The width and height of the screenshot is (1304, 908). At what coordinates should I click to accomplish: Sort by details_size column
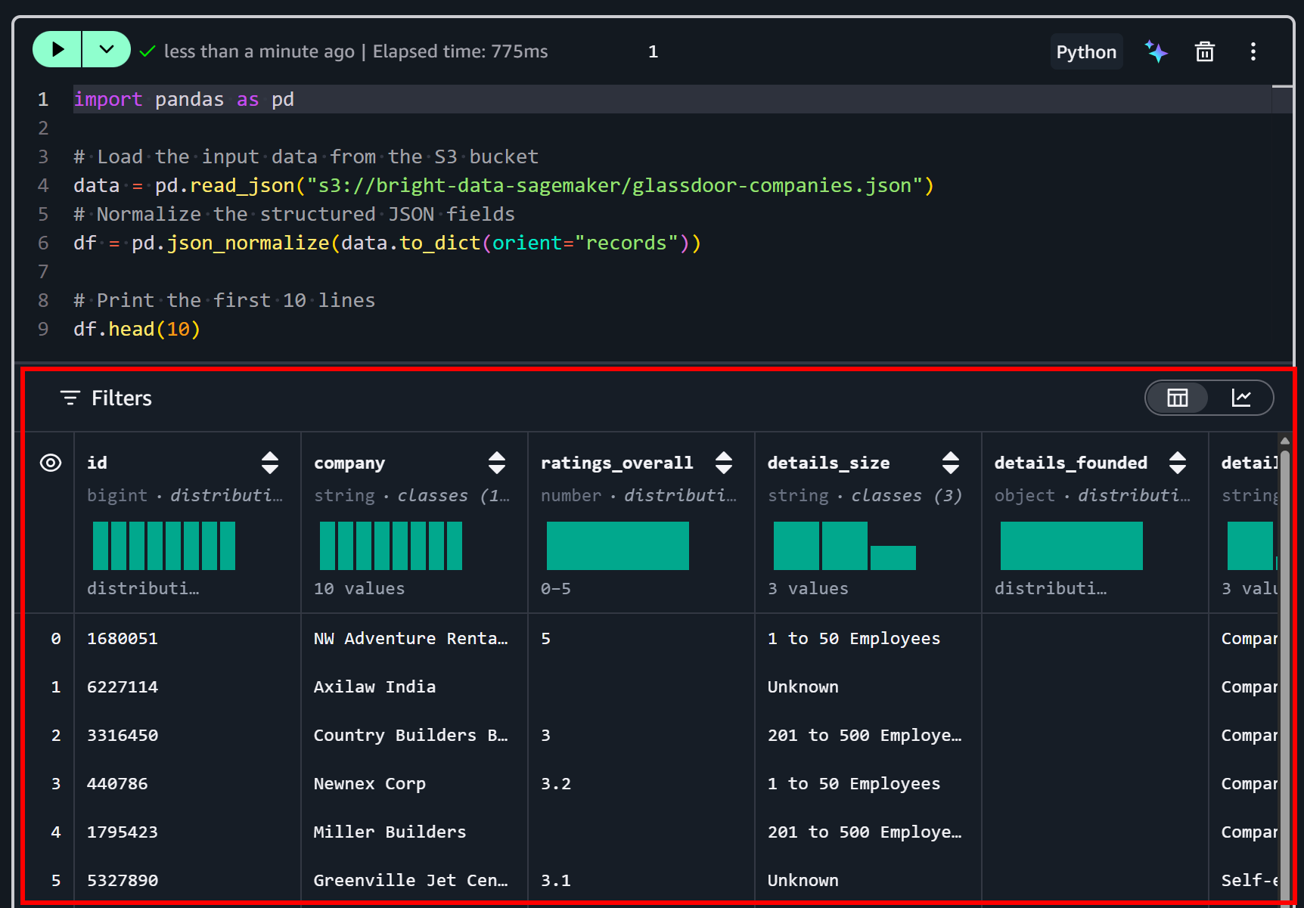[951, 463]
